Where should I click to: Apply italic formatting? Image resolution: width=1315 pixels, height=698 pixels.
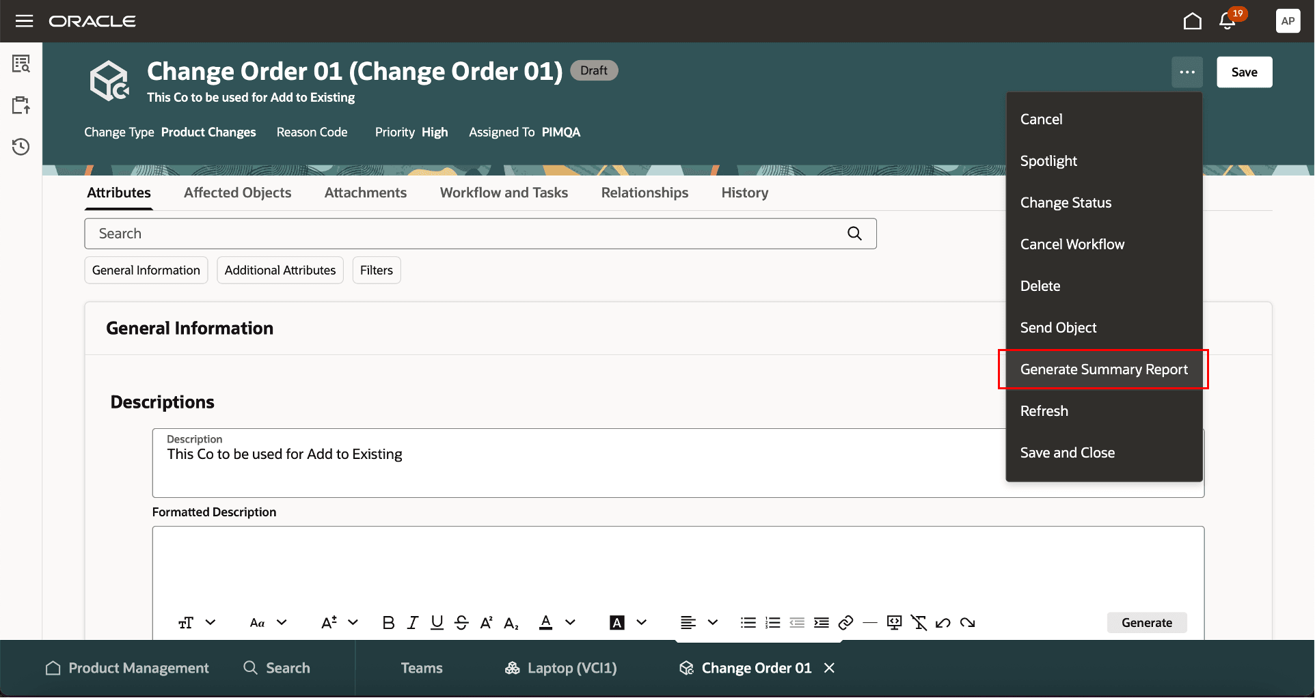(x=412, y=622)
